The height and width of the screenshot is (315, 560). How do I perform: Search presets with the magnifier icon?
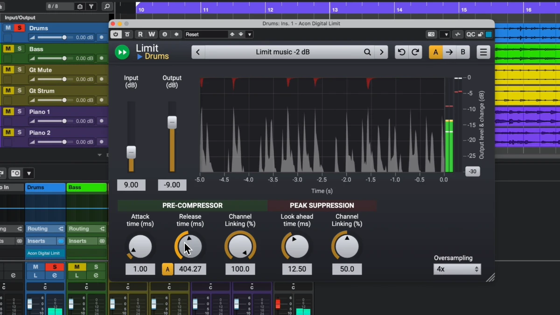368,52
